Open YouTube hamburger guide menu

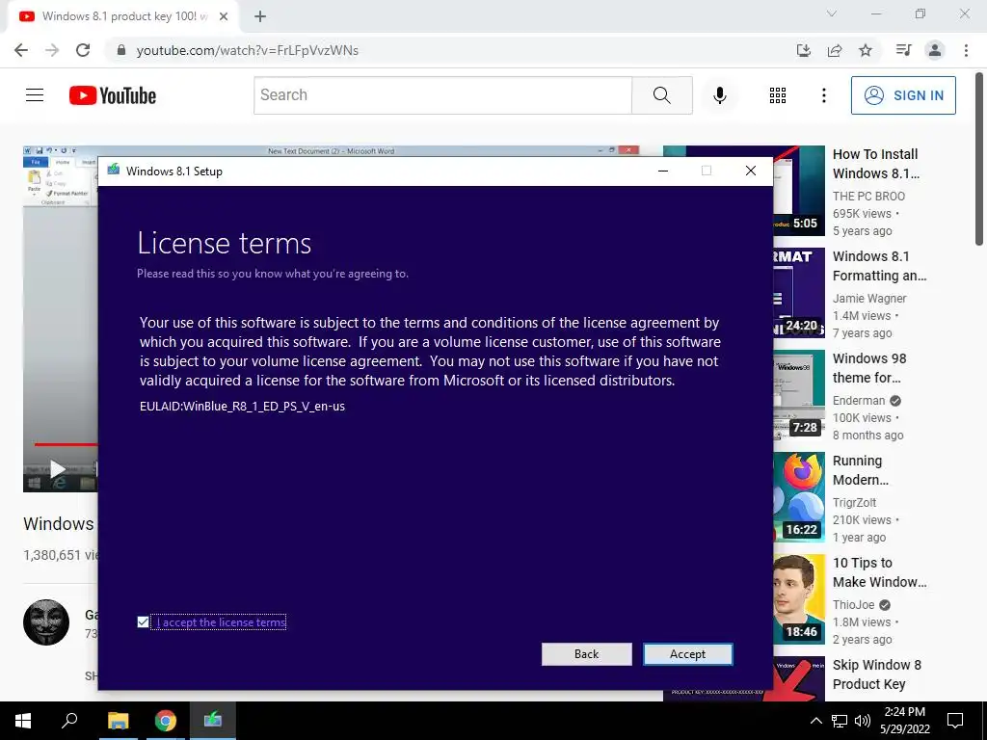point(35,95)
